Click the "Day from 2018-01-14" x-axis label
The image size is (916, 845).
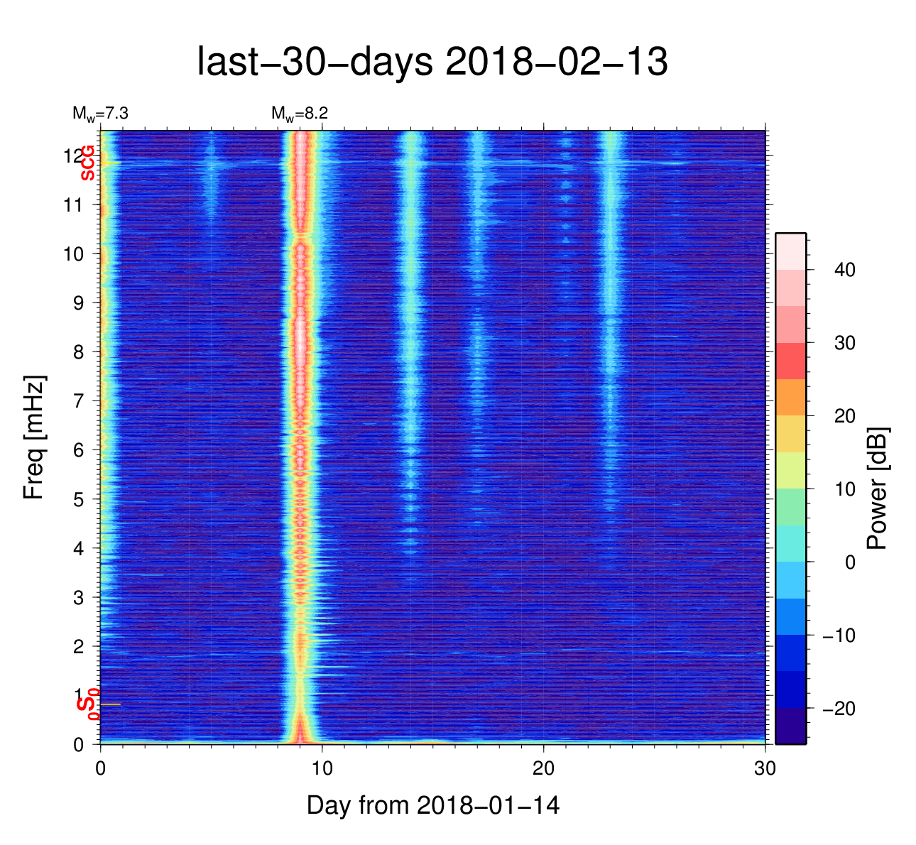point(432,805)
